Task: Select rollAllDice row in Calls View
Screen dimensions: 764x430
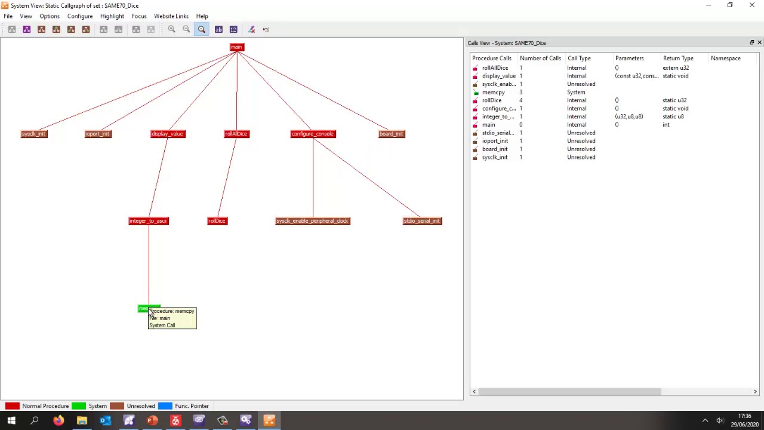Action: [614, 68]
